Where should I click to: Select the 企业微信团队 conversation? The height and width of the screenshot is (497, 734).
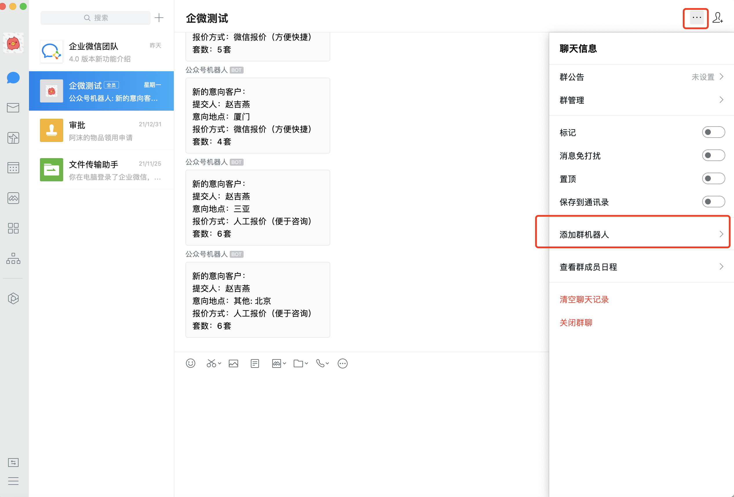[x=101, y=52]
